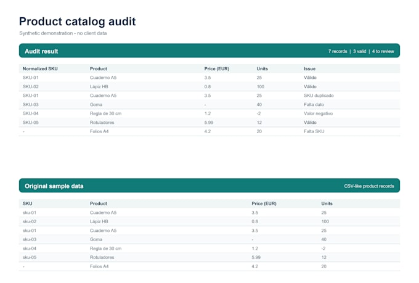Click "Lápiz HB" in Original sample data table

pyautogui.click(x=99, y=221)
